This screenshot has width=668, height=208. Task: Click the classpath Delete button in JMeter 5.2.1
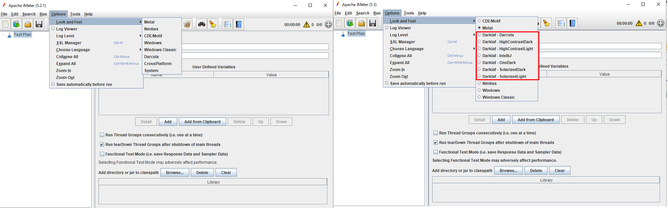(x=202, y=172)
